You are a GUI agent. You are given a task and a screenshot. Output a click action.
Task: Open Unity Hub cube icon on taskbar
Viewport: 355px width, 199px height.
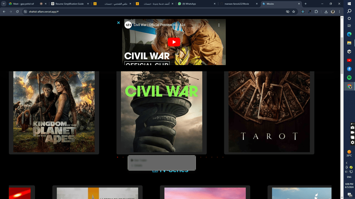[x=349, y=52]
